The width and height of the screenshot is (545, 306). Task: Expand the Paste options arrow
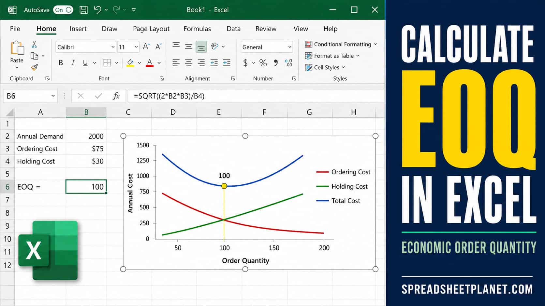[x=17, y=67]
